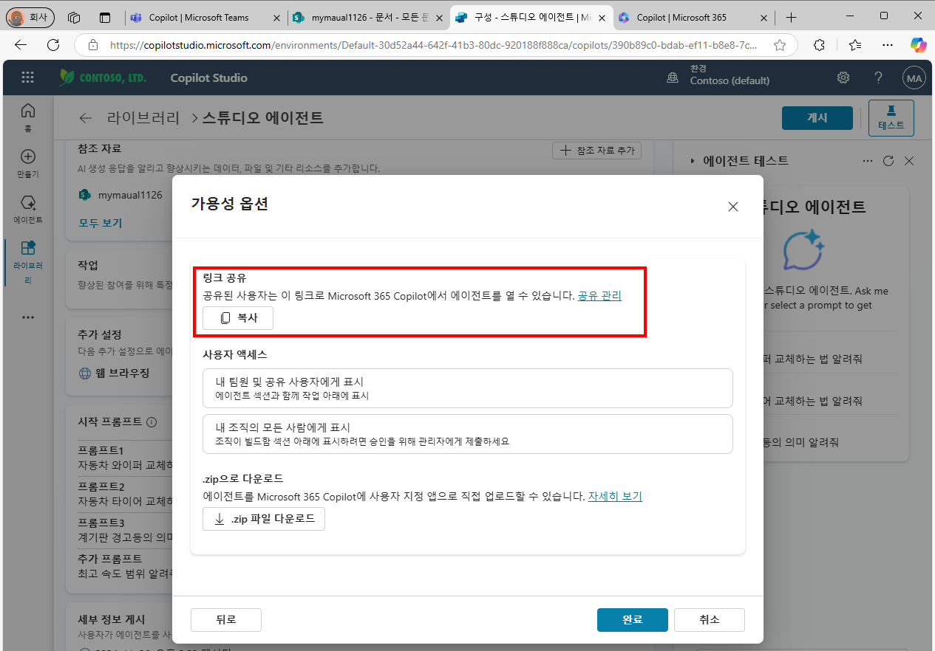Click the 뒤로 back button
935x651 pixels.
226,620
